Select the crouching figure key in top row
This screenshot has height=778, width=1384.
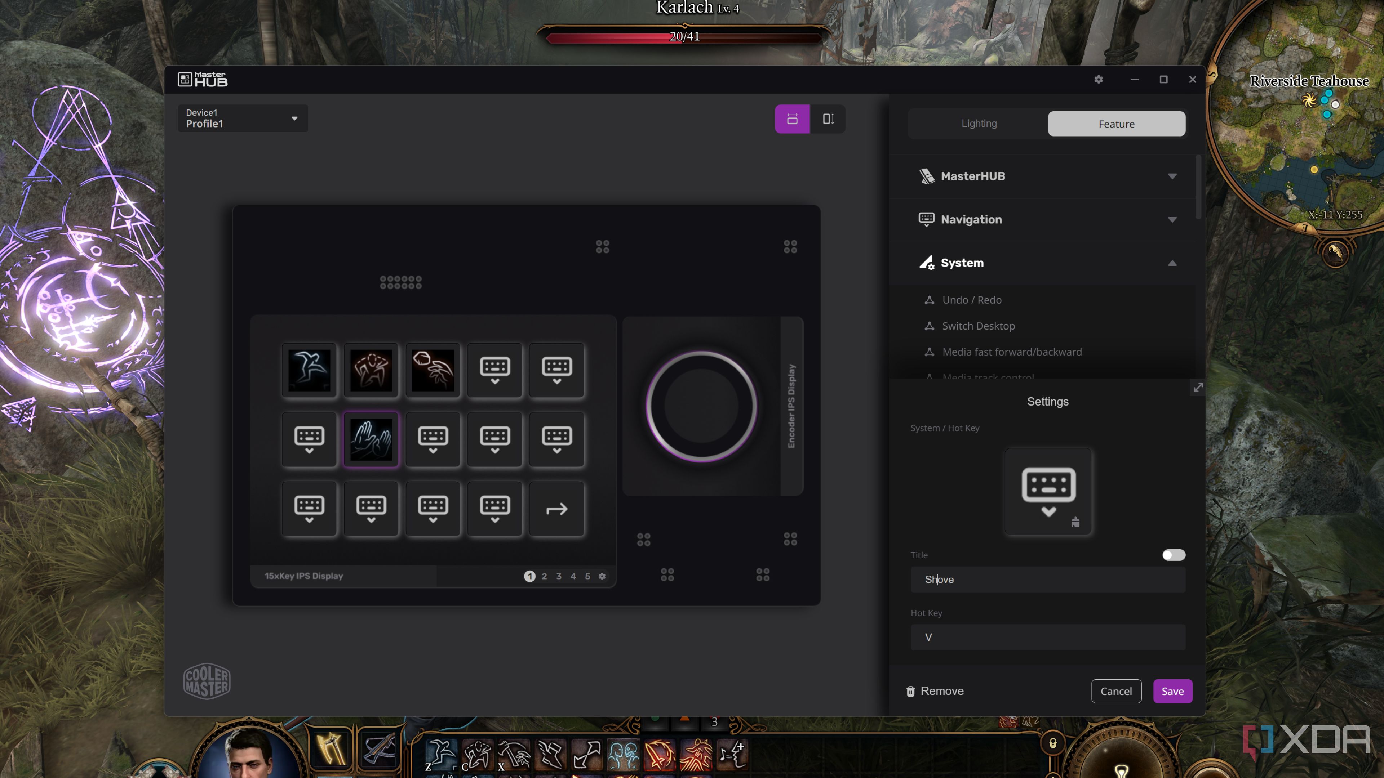(371, 370)
